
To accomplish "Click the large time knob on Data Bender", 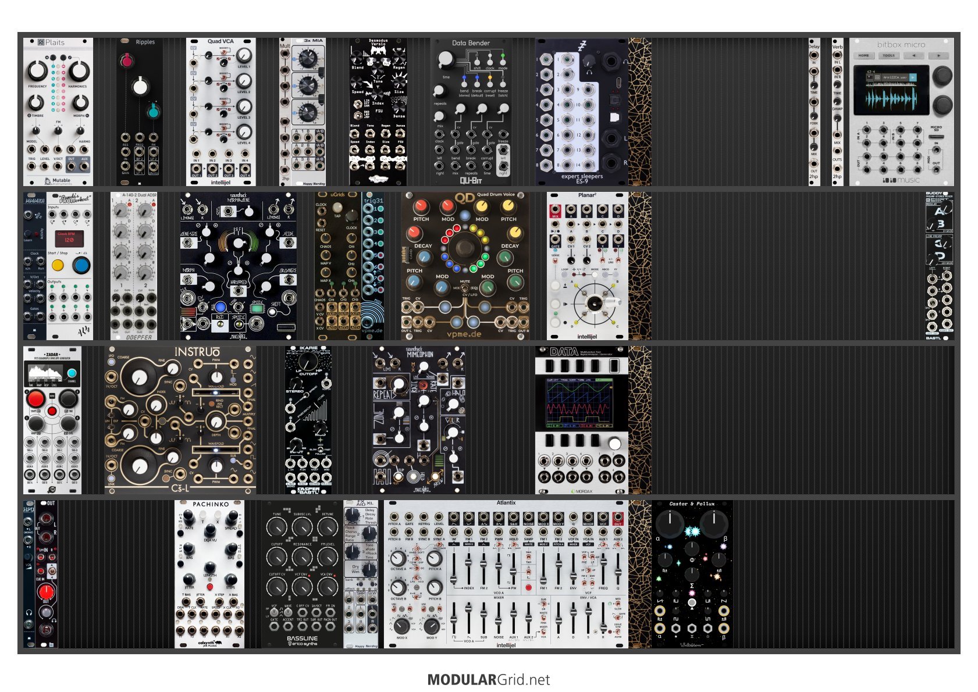I will pos(446,59).
